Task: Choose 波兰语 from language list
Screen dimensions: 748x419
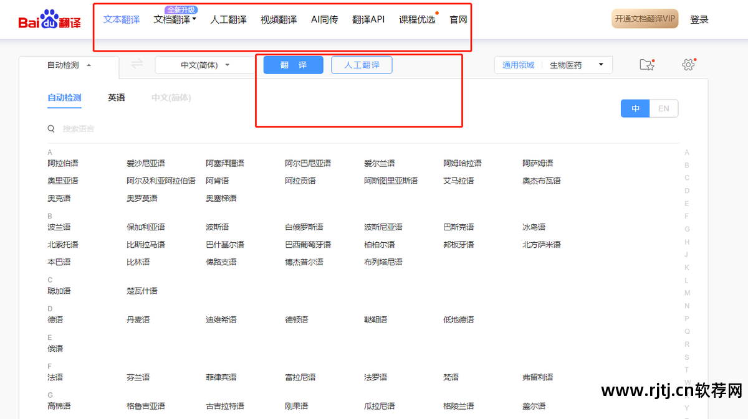Action: click(x=59, y=227)
